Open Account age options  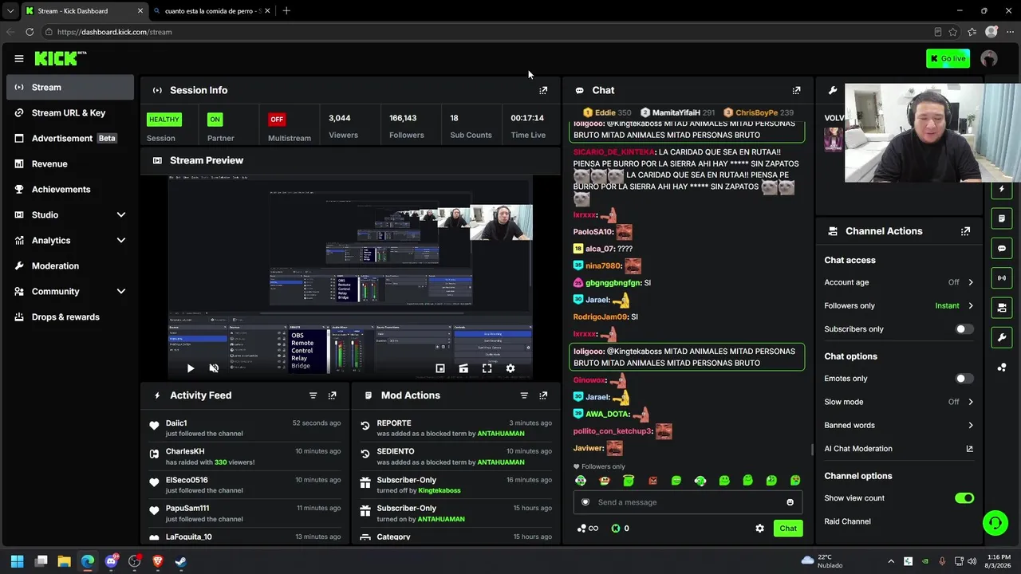[899, 282]
